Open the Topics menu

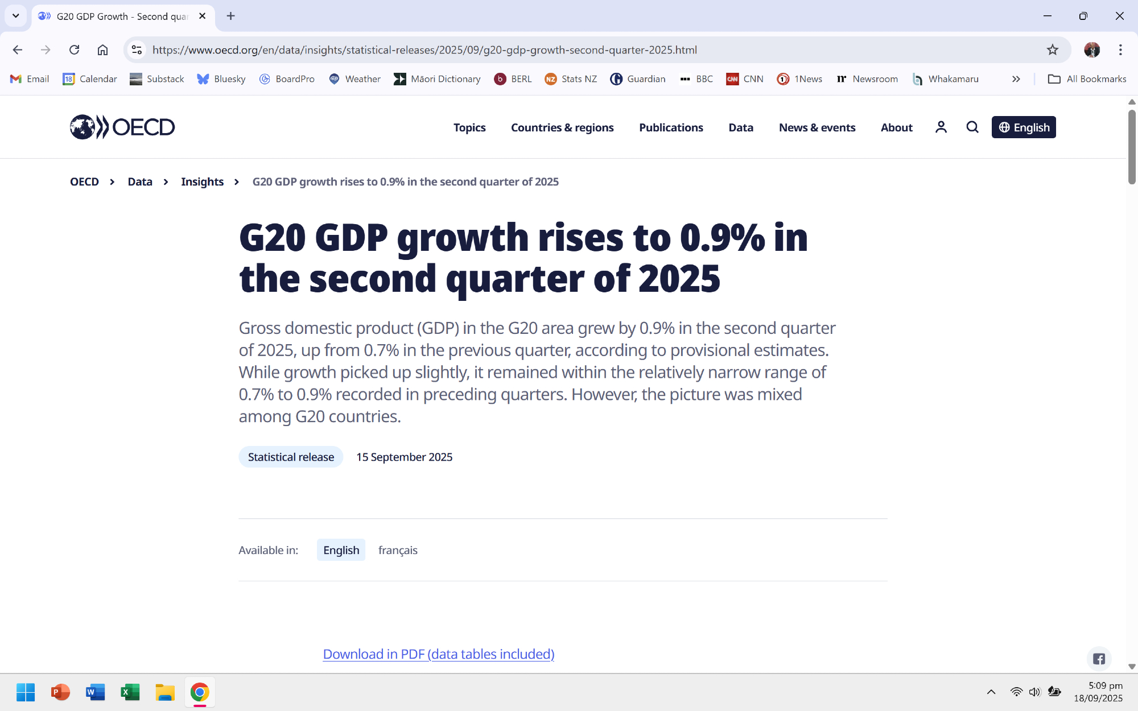pyautogui.click(x=469, y=127)
